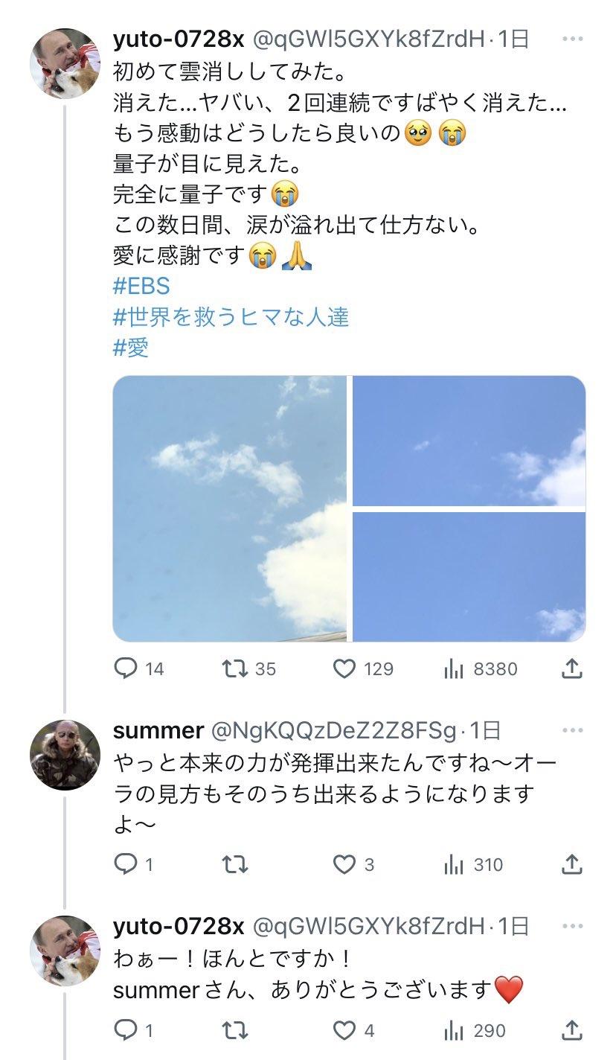This screenshot has height=1060, width=616.
Task: View analytics showing 8380 views
Action: point(453,668)
